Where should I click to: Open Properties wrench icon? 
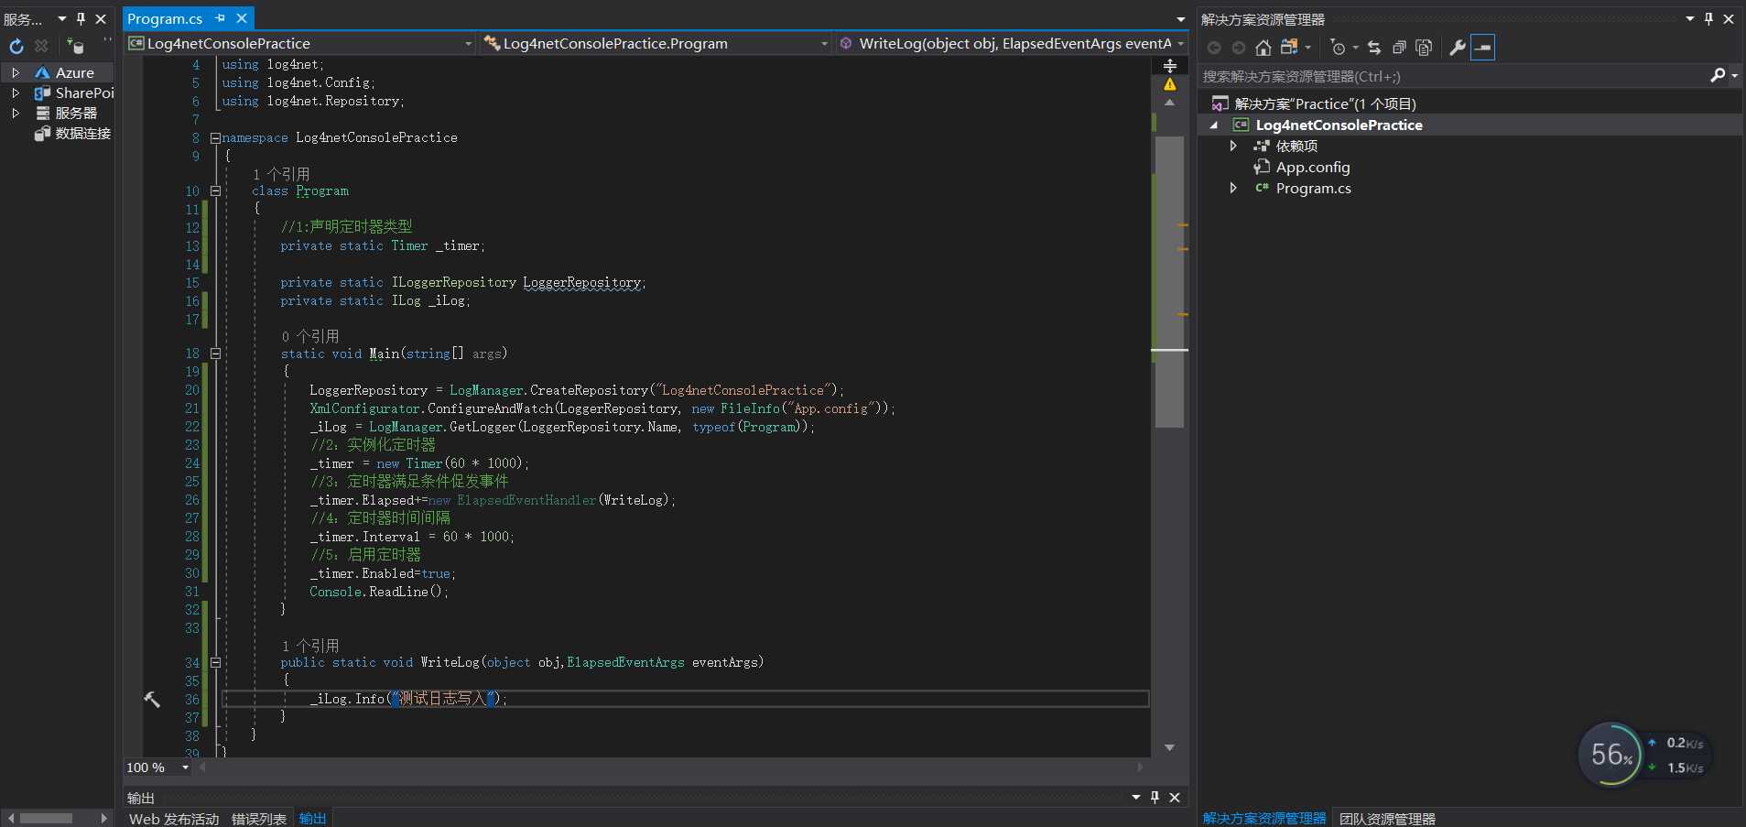pyautogui.click(x=1457, y=48)
